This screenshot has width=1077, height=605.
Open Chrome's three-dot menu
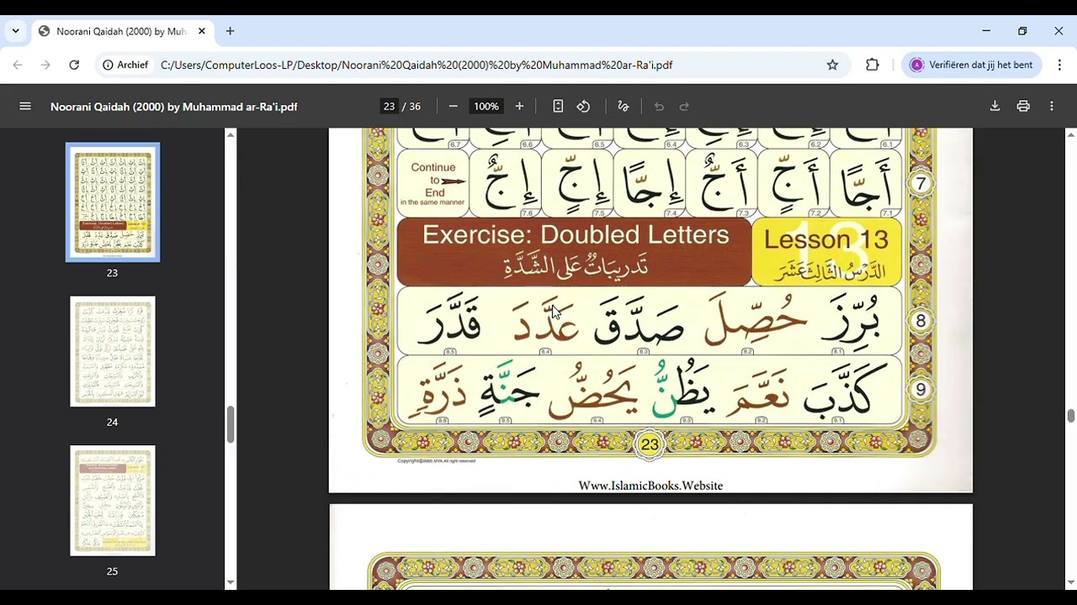(x=1059, y=65)
